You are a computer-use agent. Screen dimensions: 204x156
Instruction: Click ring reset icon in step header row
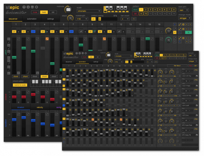(x=183, y=24)
